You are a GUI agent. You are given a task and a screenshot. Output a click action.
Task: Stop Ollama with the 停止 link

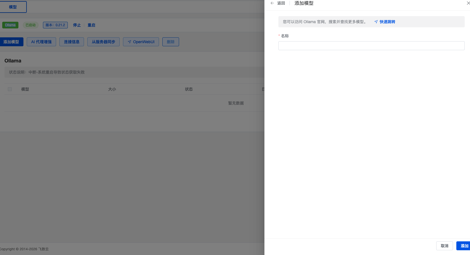point(77,25)
